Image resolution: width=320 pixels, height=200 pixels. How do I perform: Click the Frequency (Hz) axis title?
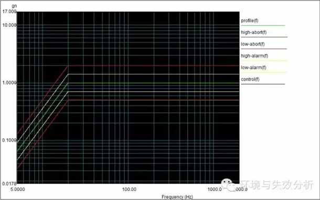pyautogui.click(x=177, y=197)
